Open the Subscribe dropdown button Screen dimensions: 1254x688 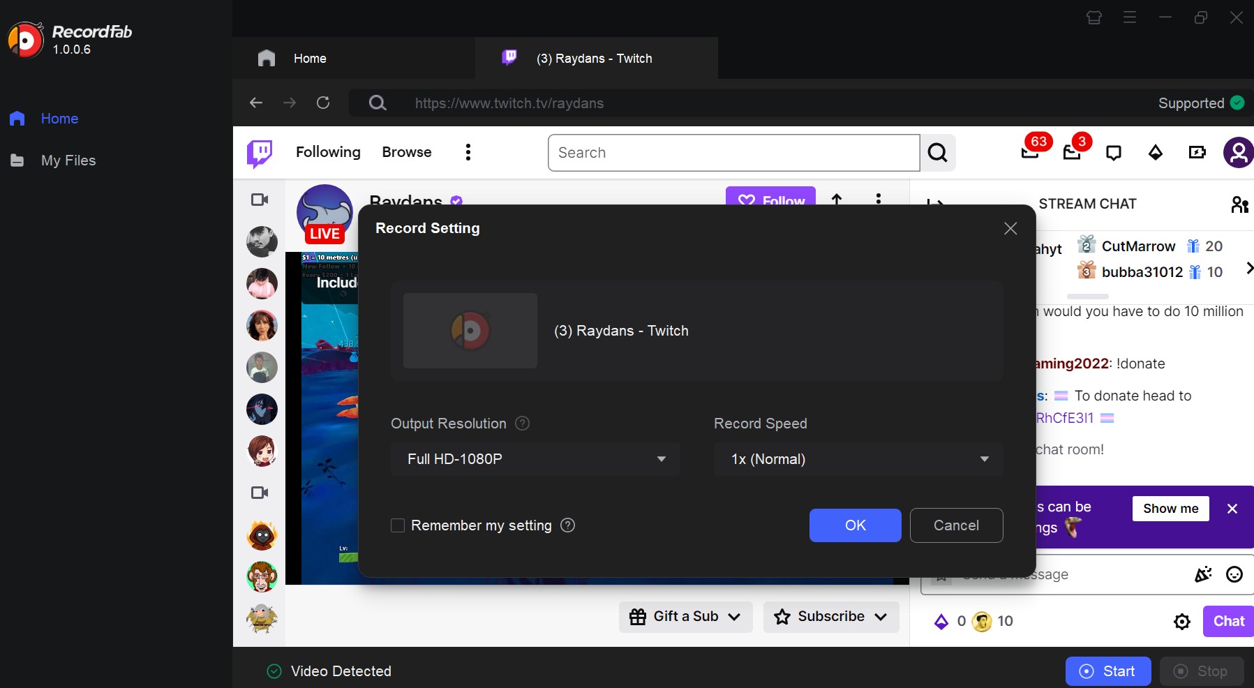[831, 617]
